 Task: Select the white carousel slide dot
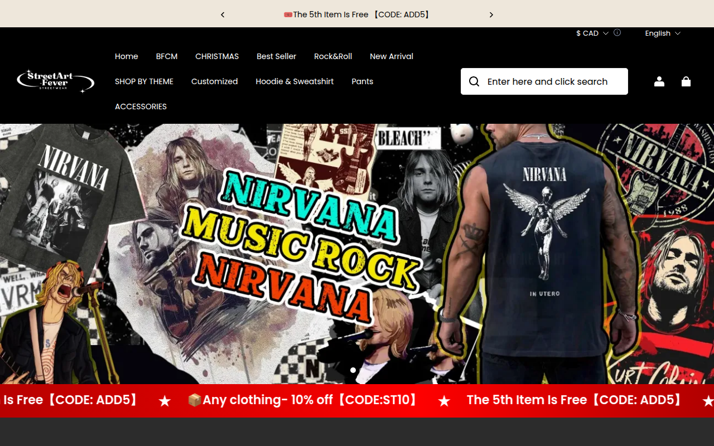coord(353,370)
